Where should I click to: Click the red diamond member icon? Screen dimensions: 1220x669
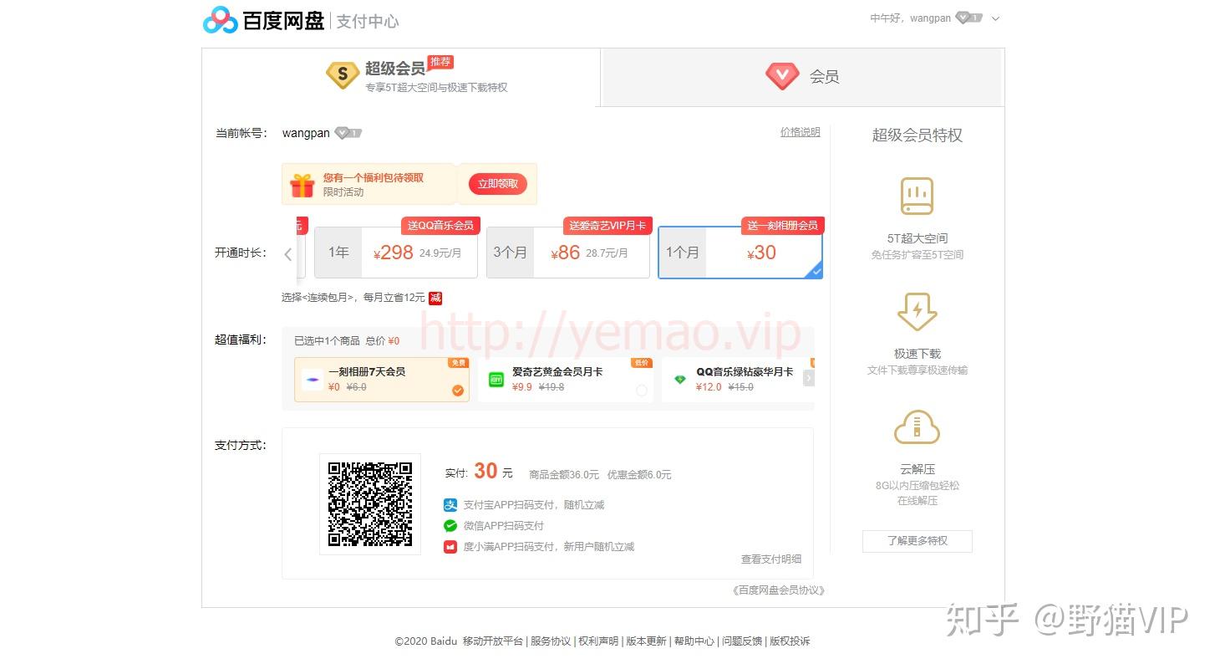783,77
